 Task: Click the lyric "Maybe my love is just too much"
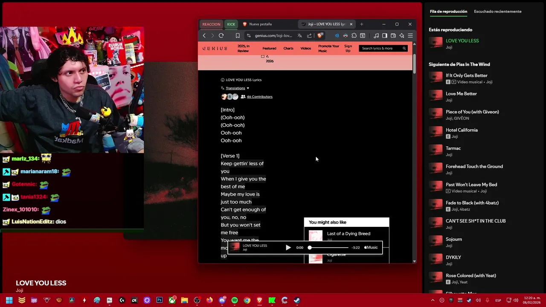240,198
